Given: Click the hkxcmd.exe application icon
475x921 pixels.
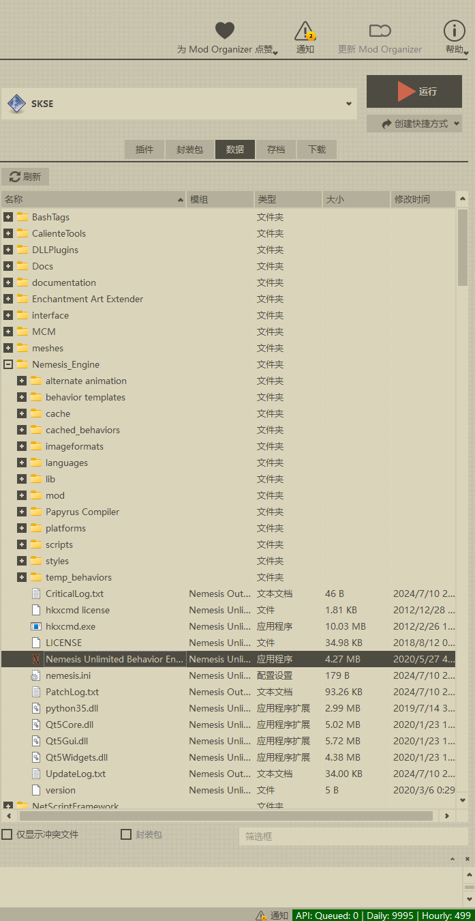Looking at the screenshot, I should coord(36,626).
